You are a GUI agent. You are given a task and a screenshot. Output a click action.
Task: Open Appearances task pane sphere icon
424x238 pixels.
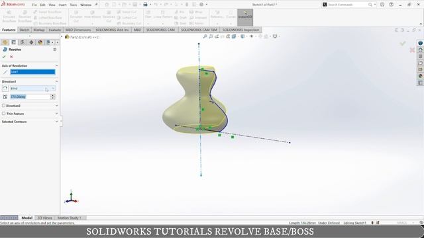click(420, 76)
